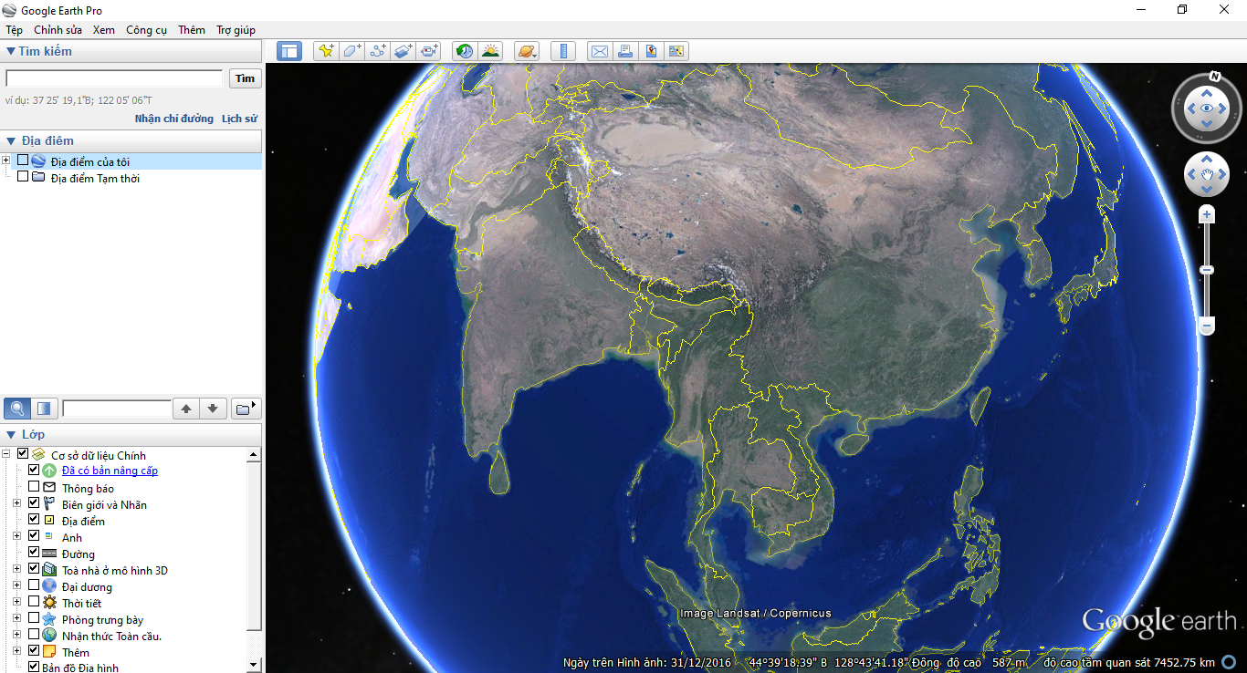Screen dimensions: 1247x673
Task: Open the ruler measuring tool
Action: click(563, 51)
